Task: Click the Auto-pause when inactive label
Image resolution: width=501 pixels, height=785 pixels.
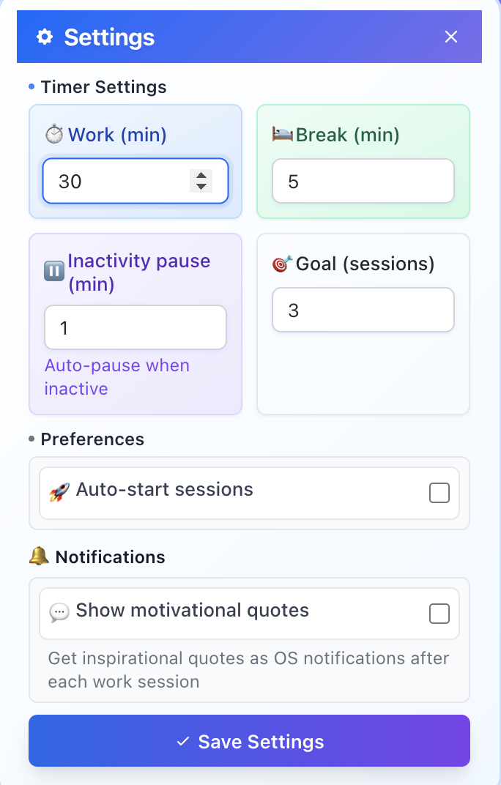Action: [117, 376]
